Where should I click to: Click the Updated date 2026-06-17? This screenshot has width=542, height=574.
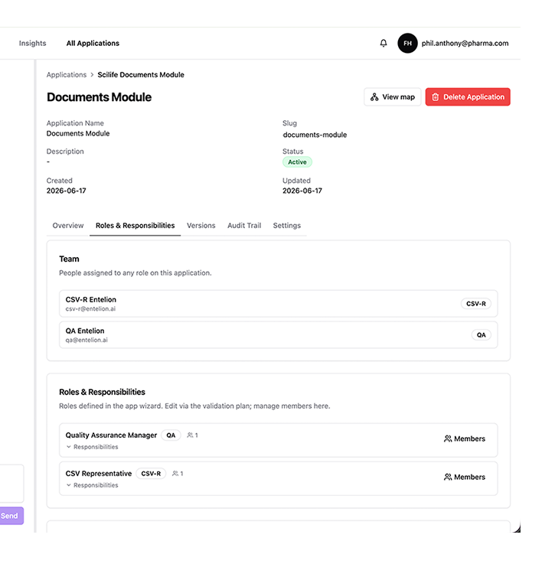tap(302, 191)
